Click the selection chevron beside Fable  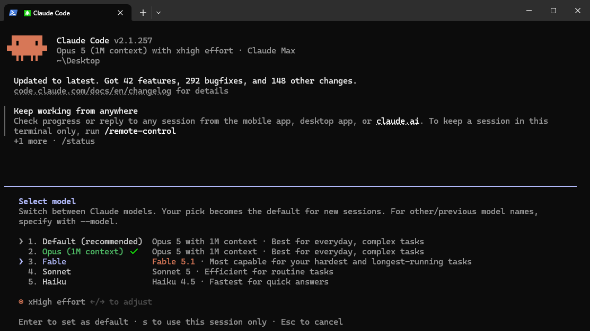tap(21, 262)
